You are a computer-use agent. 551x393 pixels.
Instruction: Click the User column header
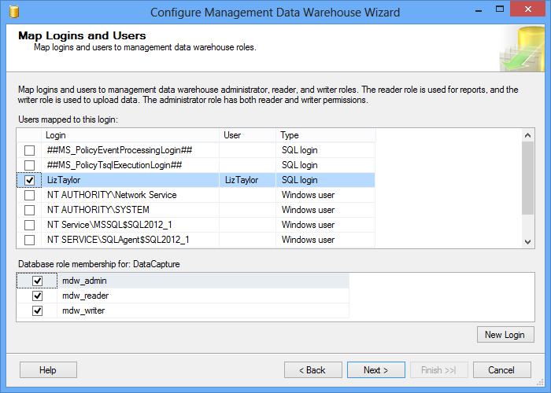pyautogui.click(x=247, y=135)
